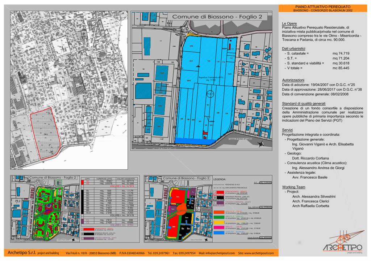
Task: Click the purple 'C' swatch in the LEGENDA
Action: click(x=219, y=204)
